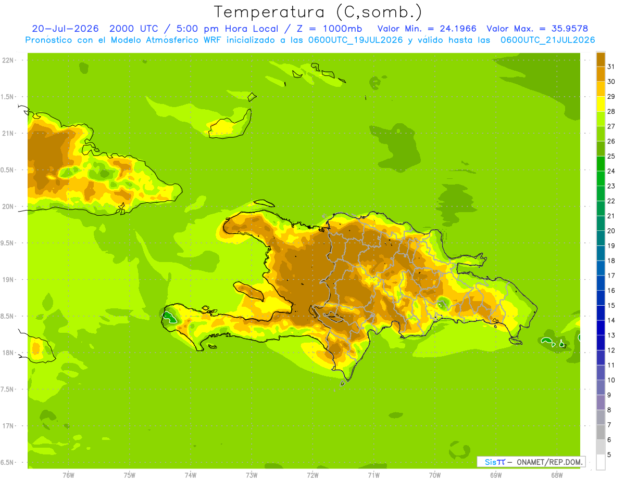Click "Valor Min. = 24.1966" value
Screen dimensions: 625x482
click(427, 29)
